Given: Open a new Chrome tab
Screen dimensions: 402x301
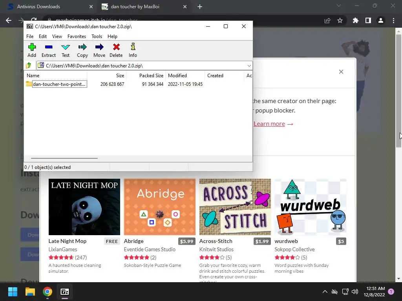Looking at the screenshot, I should click(200, 7).
